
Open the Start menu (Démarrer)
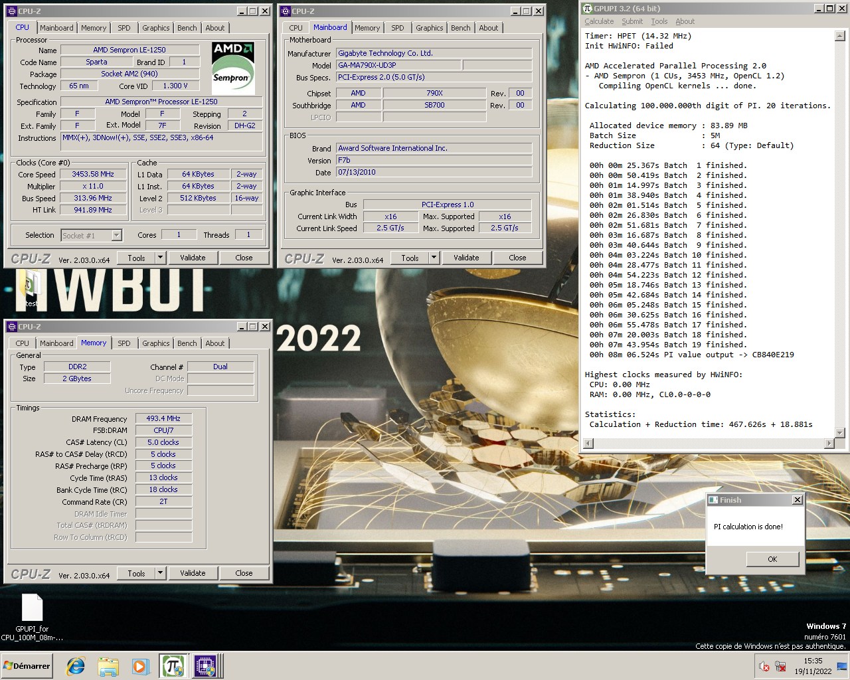[27, 666]
